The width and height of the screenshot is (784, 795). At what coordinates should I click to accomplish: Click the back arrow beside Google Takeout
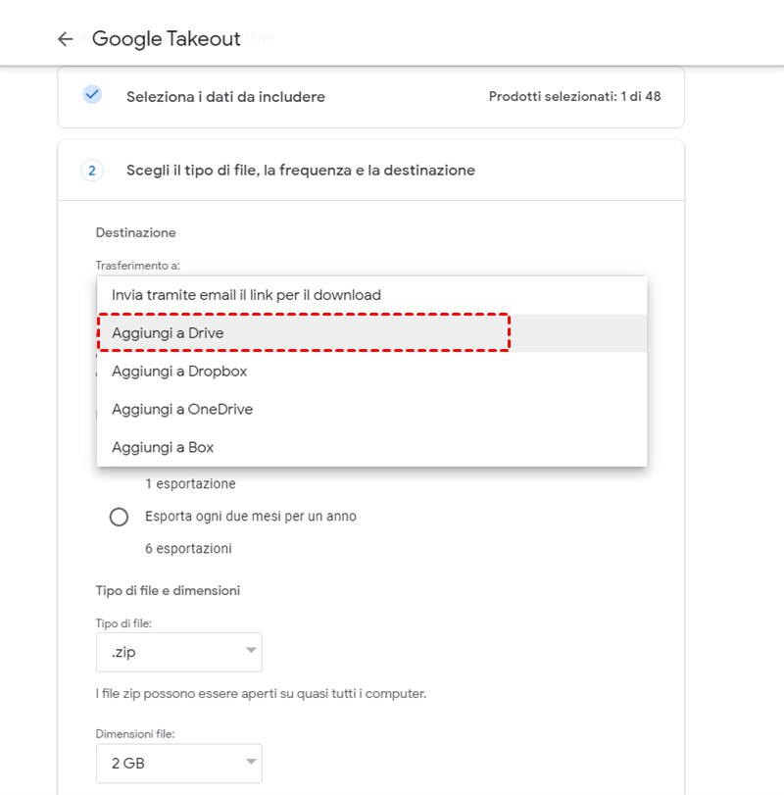coord(66,39)
